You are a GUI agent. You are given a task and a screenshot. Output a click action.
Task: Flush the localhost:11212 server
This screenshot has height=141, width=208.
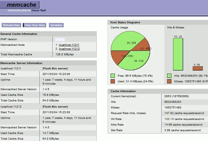click(55, 106)
